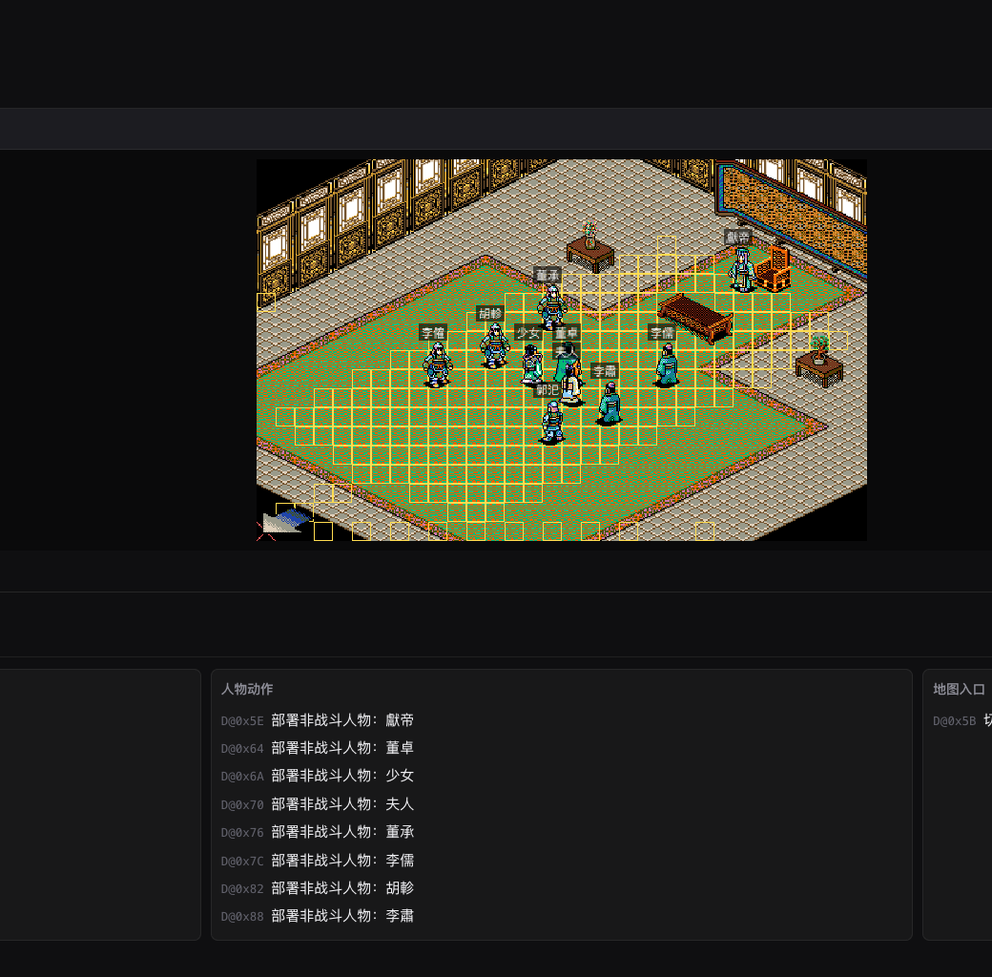Viewport: 992px width, 977px height.
Task: Select row D@0x64 部署非战斗人物：董卓
Action: pos(561,748)
